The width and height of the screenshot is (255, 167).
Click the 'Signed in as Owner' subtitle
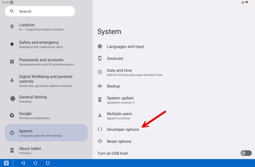pyautogui.click(x=118, y=119)
